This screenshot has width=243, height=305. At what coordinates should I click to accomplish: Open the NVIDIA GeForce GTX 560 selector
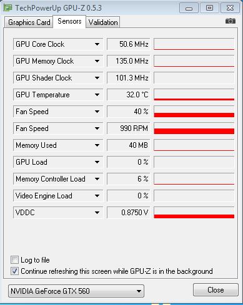pyautogui.click(x=76, y=291)
